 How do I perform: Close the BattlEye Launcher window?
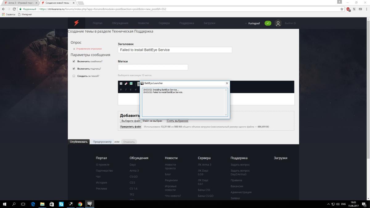point(227,83)
